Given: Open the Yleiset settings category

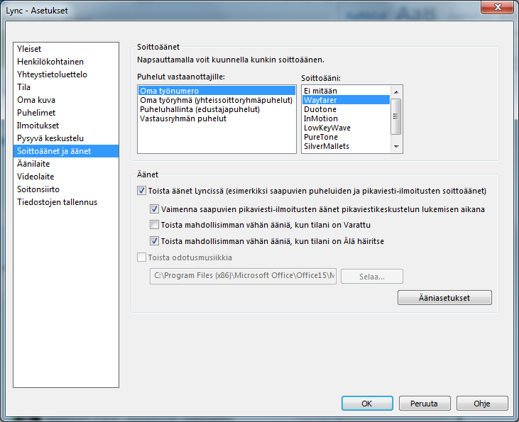Looking at the screenshot, I should [66, 49].
